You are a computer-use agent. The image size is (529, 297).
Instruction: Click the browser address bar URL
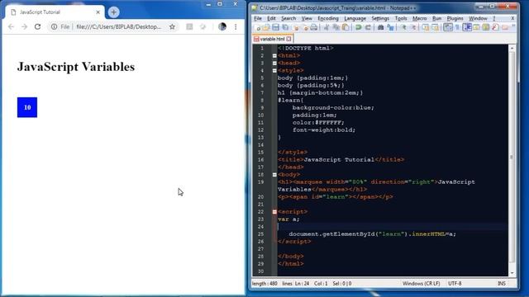(x=119, y=26)
